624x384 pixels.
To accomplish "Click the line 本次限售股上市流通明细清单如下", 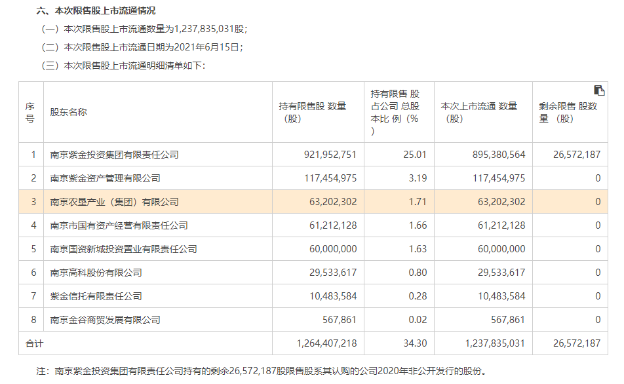I will pos(123,66).
